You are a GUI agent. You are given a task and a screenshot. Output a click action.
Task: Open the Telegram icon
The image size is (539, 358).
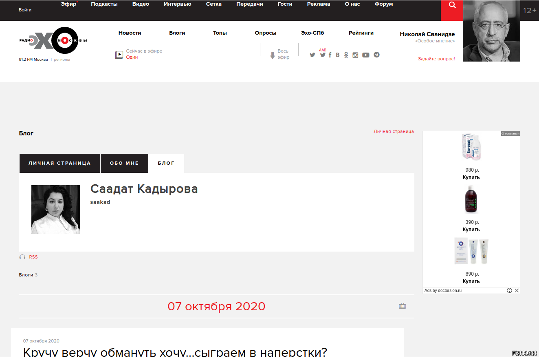tap(376, 55)
